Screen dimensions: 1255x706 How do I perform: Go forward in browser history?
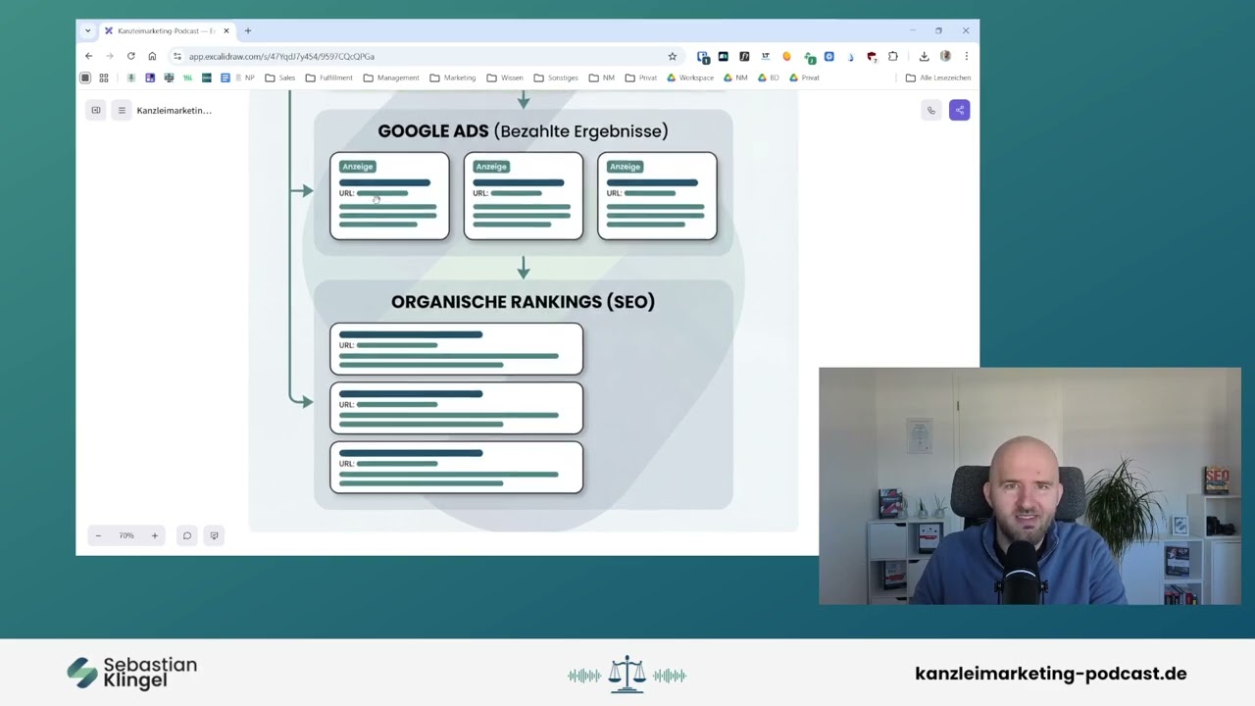pyautogui.click(x=110, y=56)
